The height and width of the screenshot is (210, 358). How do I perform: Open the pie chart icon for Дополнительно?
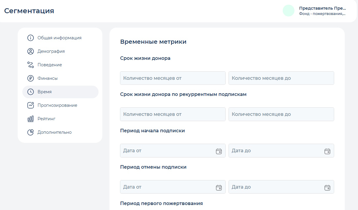click(31, 132)
